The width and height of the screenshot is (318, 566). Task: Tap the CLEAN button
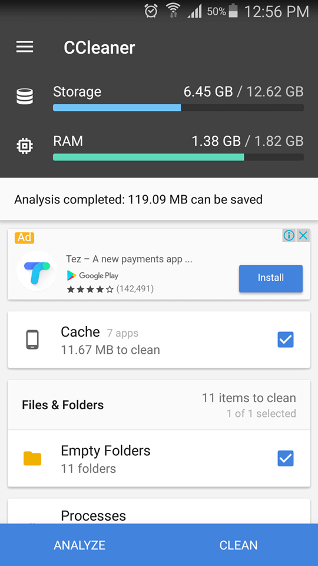(238, 545)
